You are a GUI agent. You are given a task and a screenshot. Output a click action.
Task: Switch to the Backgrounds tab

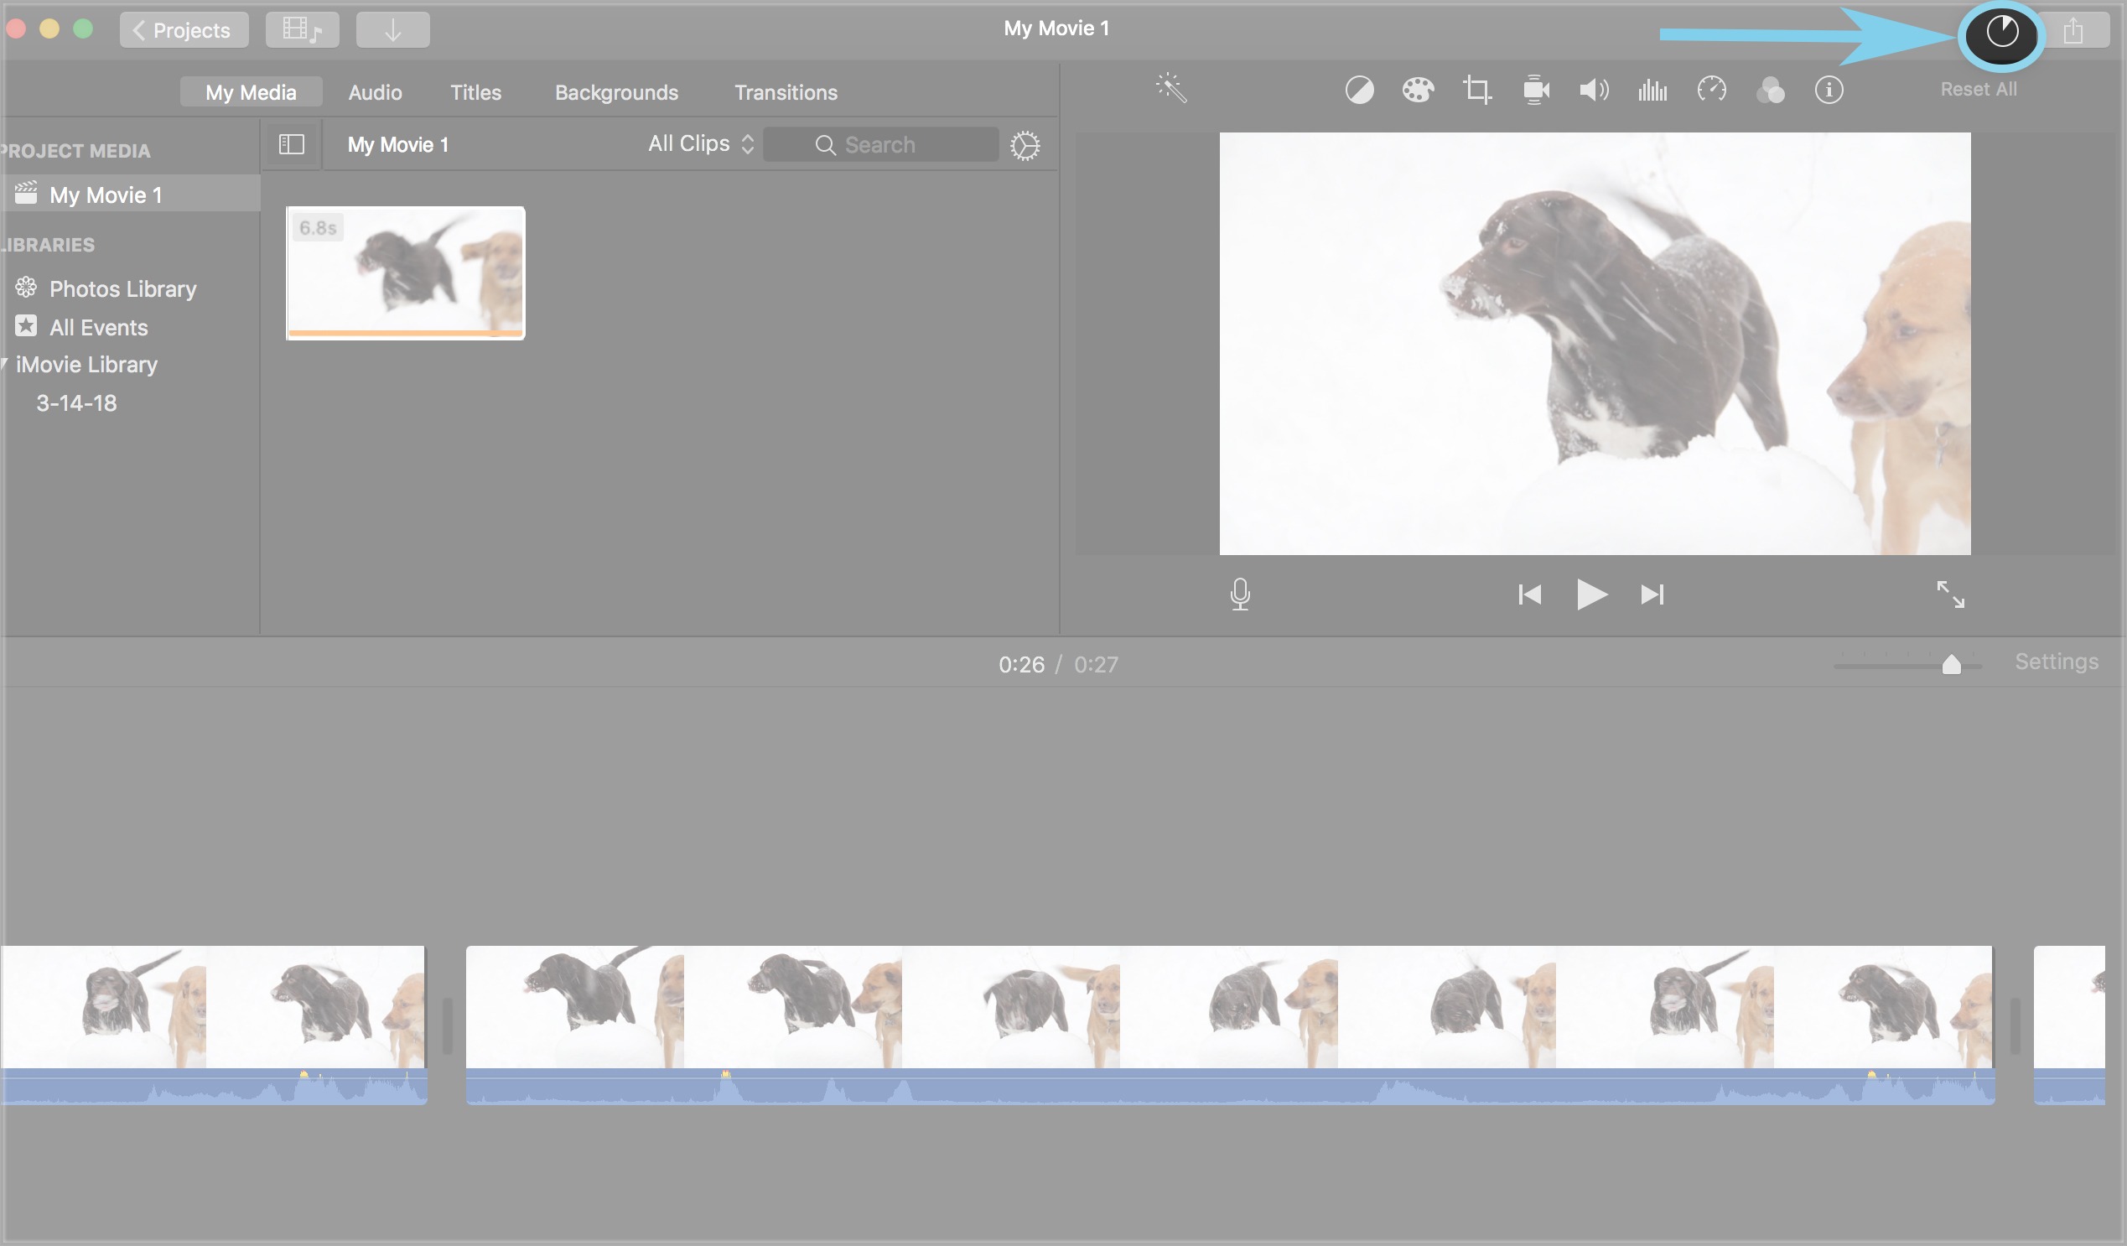pos(616,92)
